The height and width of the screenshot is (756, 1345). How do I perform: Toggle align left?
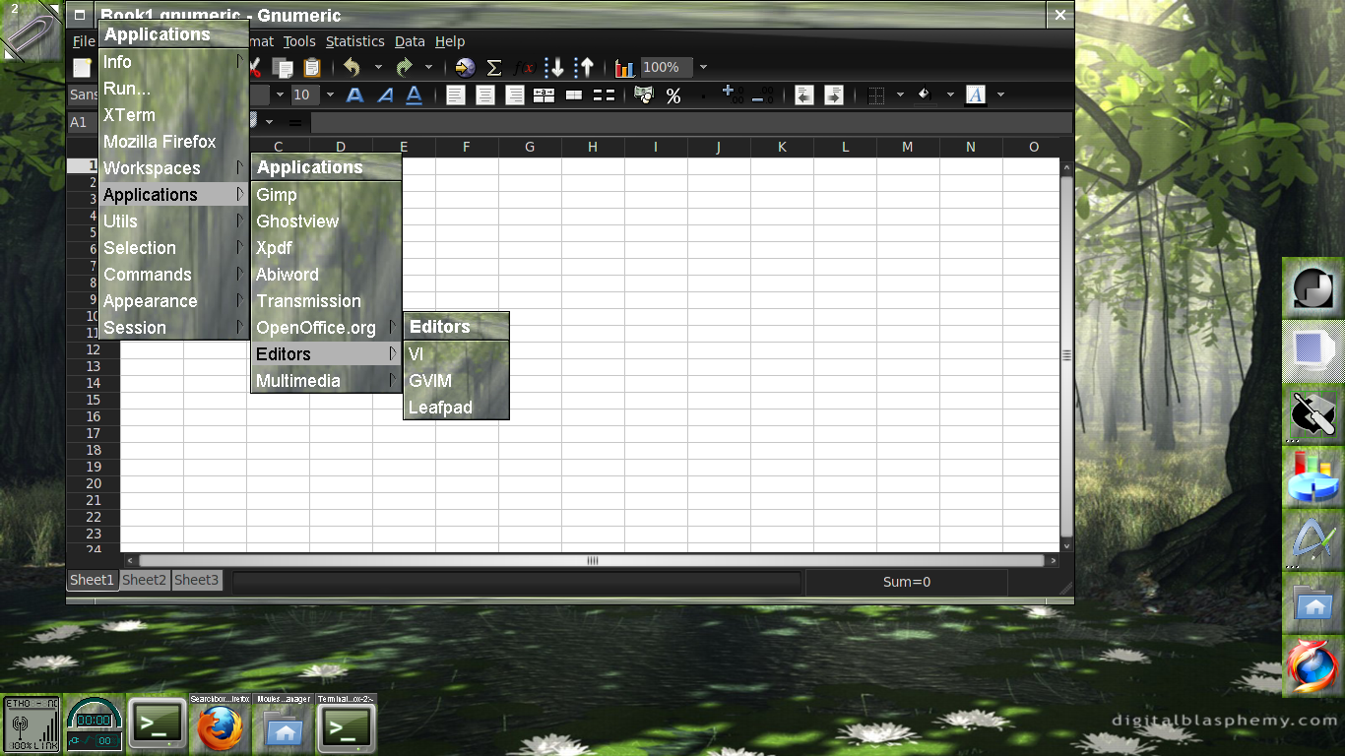tap(455, 95)
